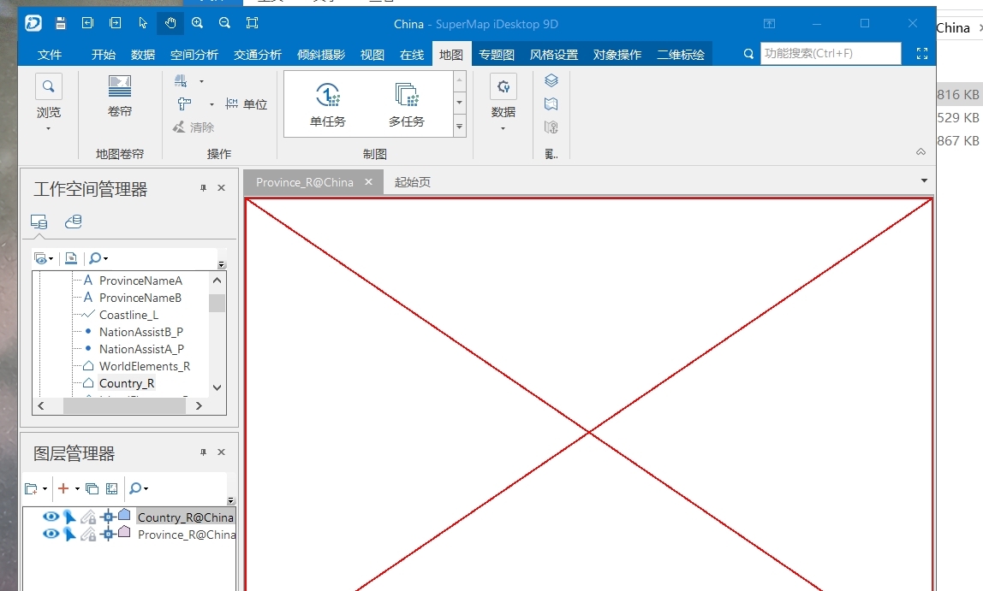This screenshot has width=983, height=591.
Task: Choose 多任务 multi-task mapping
Action: click(x=406, y=104)
